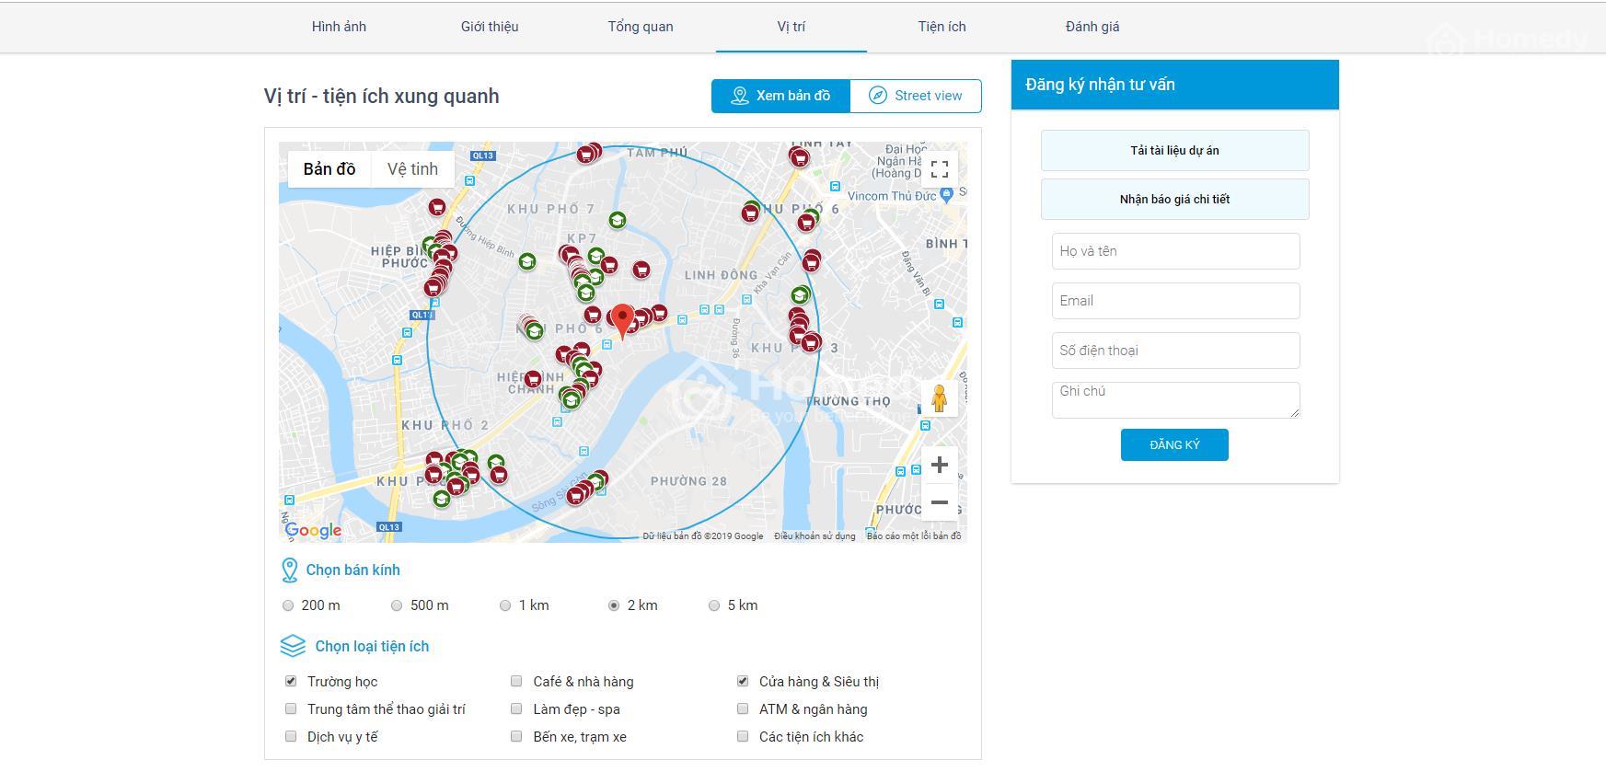The image size is (1606, 783).
Task: Go to the Tổng quan tab
Action: (641, 27)
